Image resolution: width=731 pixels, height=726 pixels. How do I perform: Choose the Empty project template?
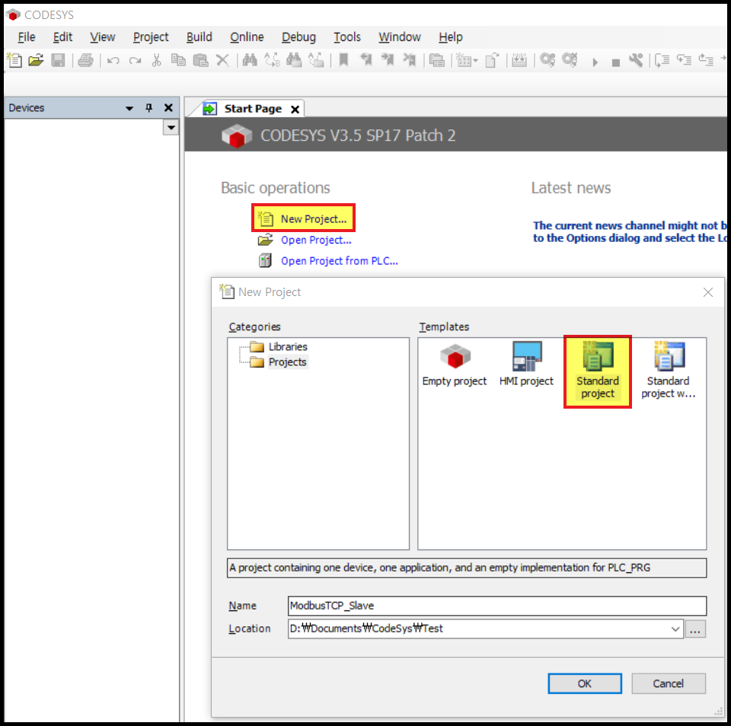click(x=454, y=365)
